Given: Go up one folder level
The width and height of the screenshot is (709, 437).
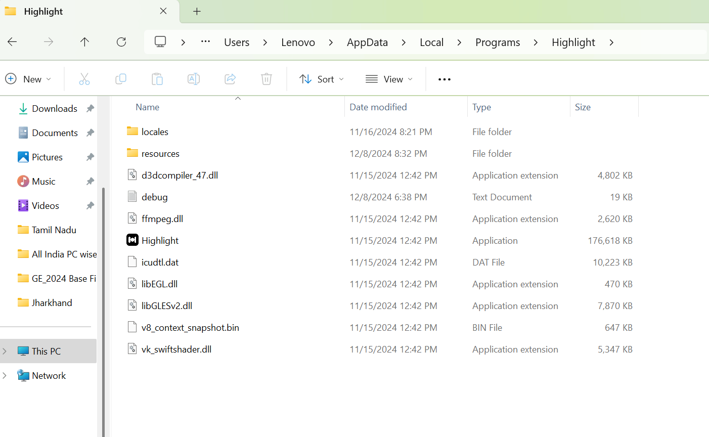Looking at the screenshot, I should pyautogui.click(x=84, y=42).
